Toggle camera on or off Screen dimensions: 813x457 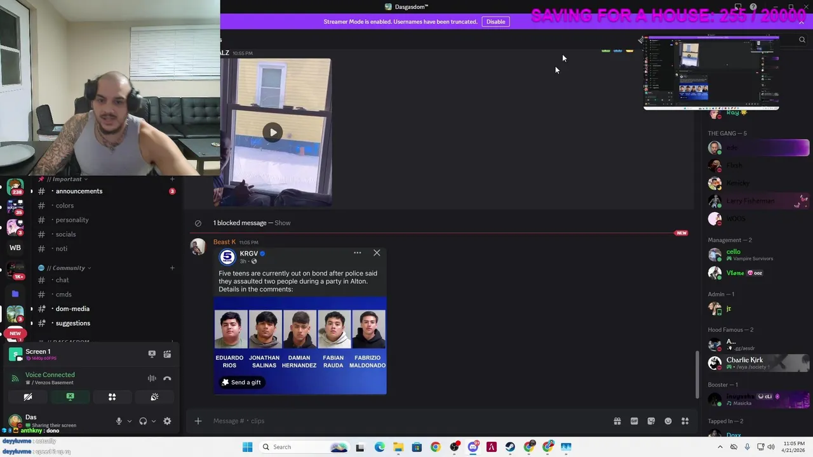point(28,397)
